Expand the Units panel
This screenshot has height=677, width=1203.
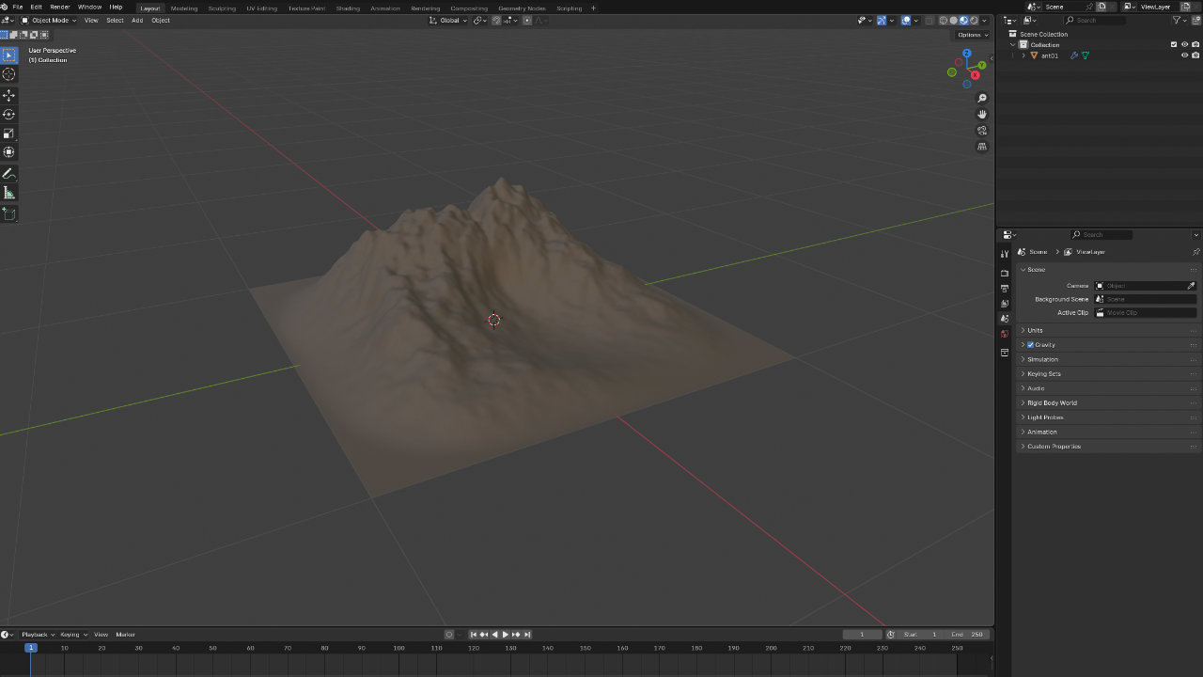point(1108,330)
